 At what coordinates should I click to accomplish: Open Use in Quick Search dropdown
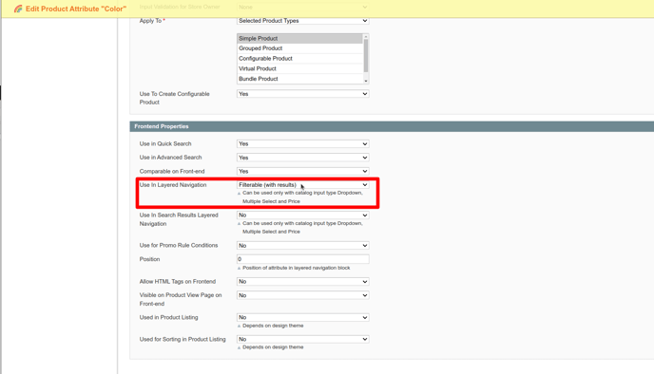tap(303, 143)
